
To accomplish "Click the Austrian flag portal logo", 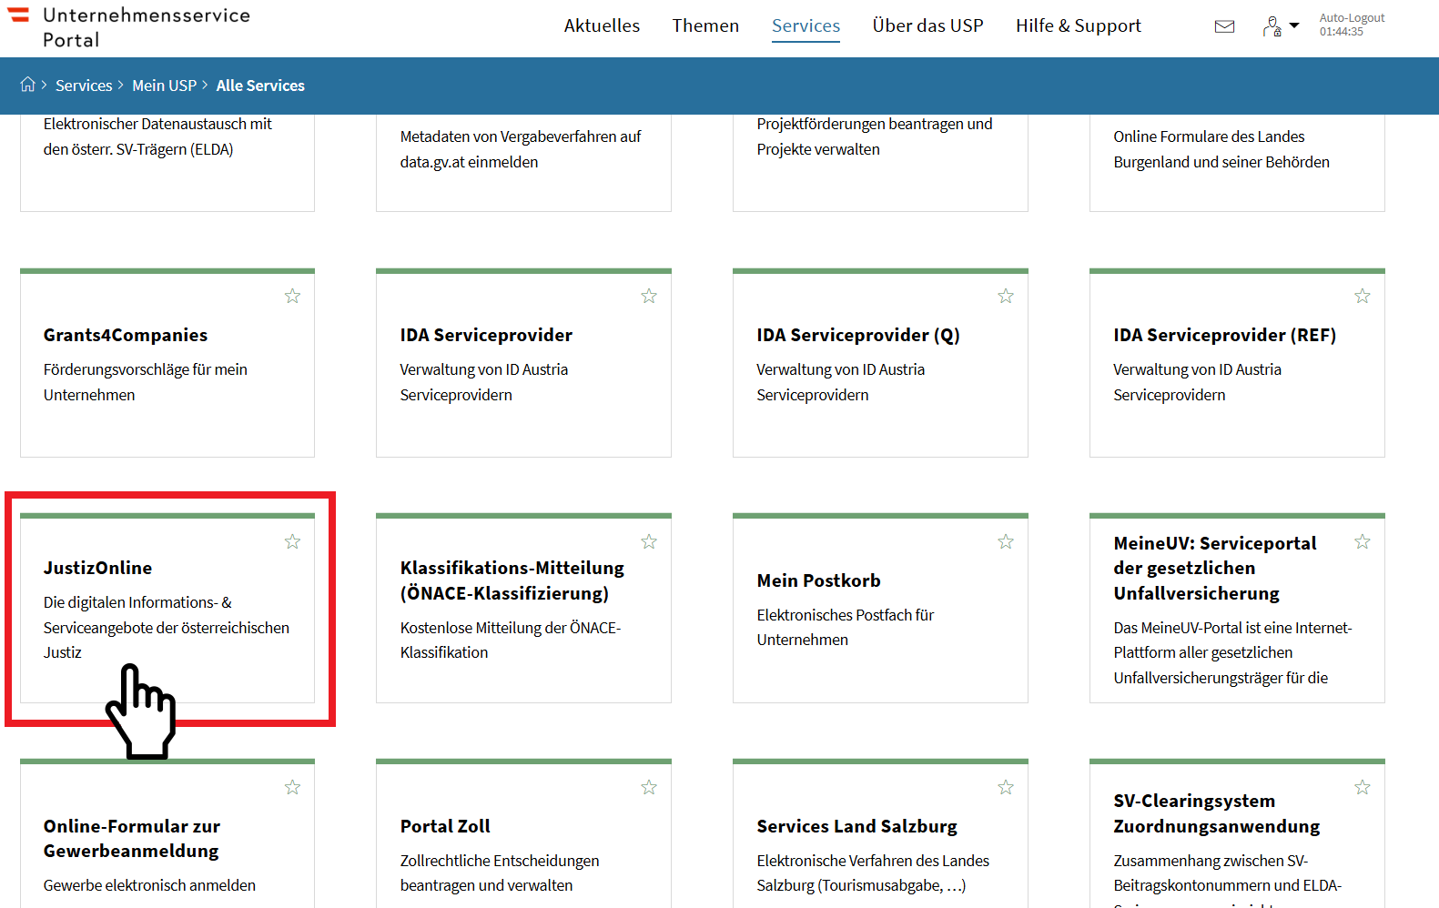I will click(19, 15).
